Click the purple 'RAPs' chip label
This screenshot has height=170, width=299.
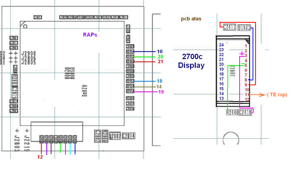[90, 34]
